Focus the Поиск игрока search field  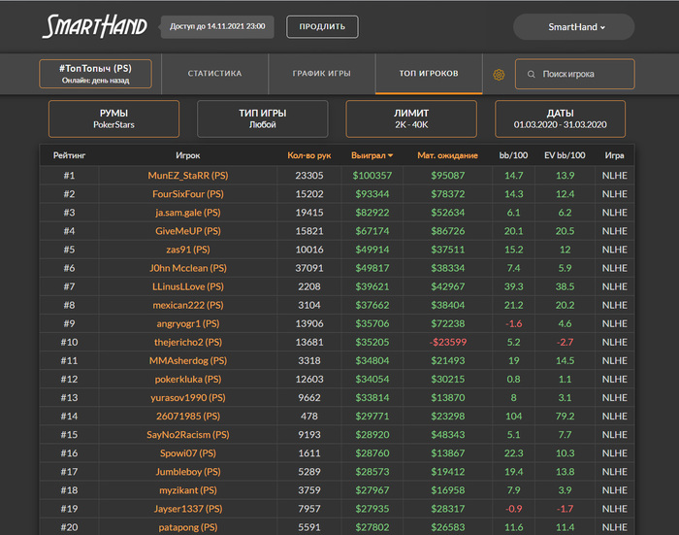click(x=574, y=74)
